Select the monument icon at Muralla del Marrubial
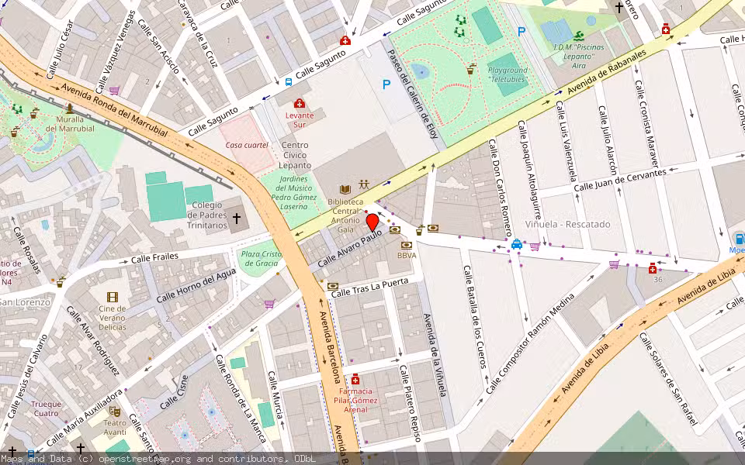 [x=70, y=108]
